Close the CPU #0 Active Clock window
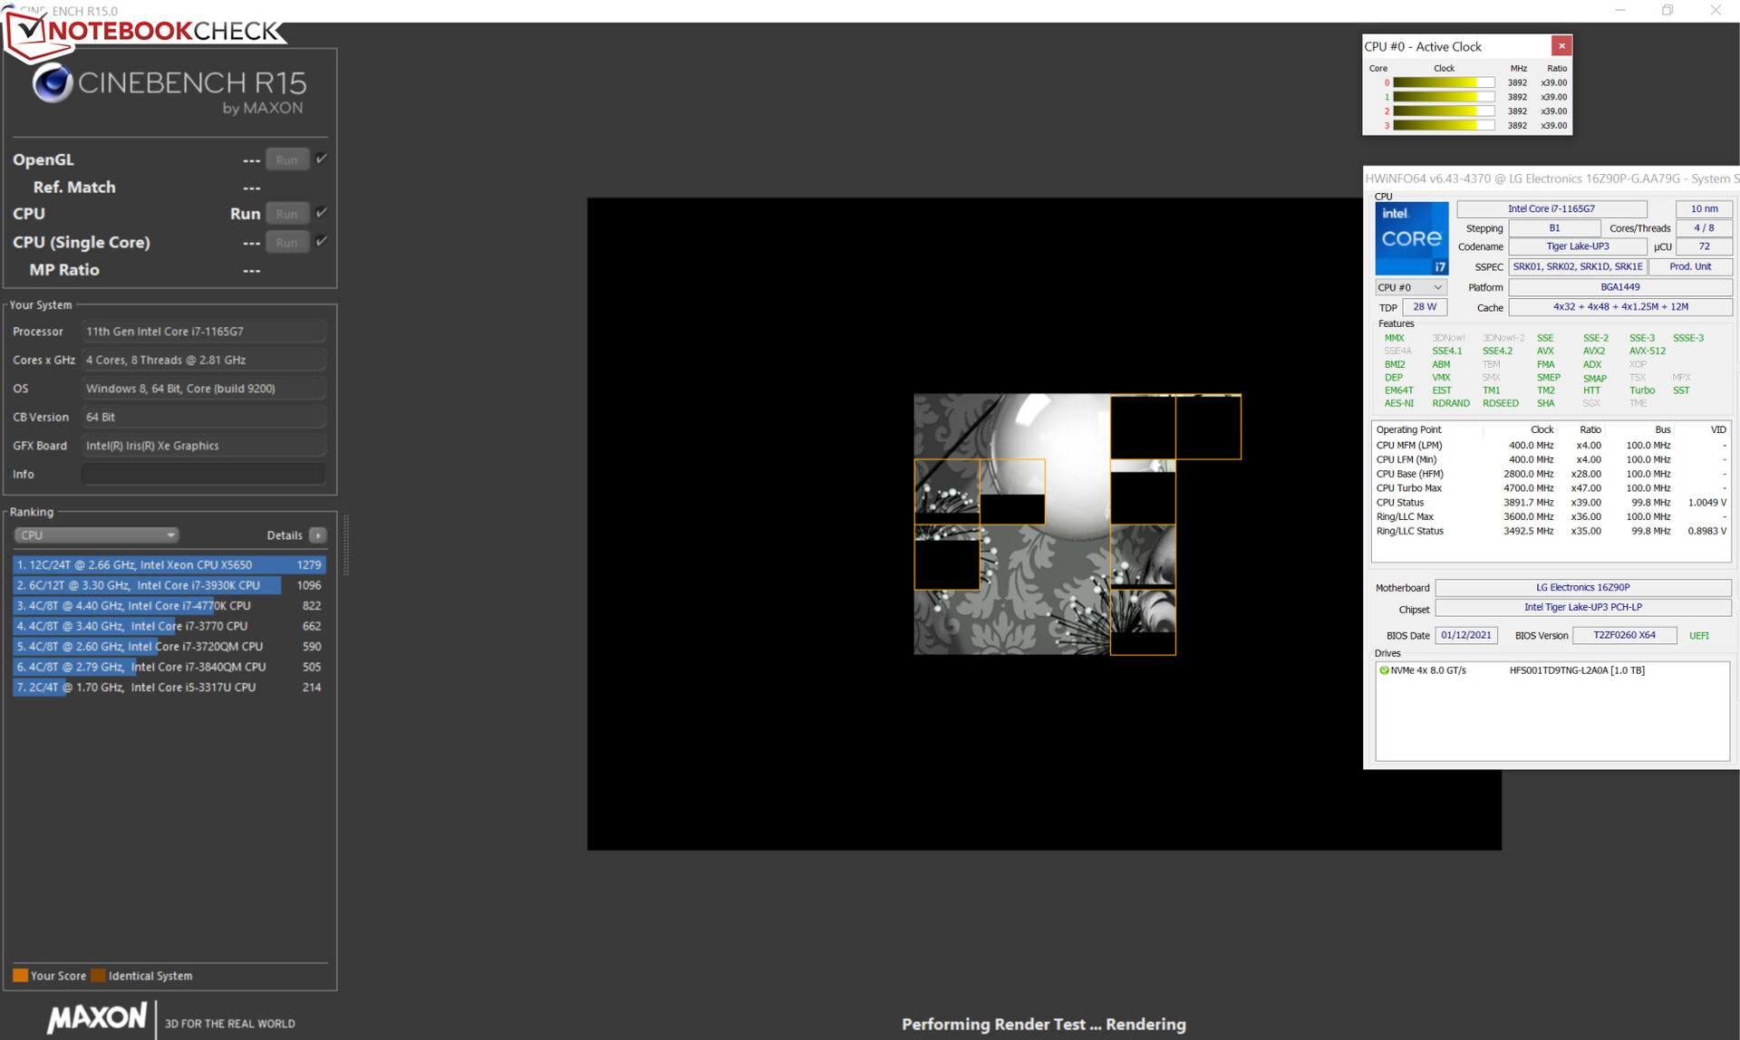 pos(1561,46)
